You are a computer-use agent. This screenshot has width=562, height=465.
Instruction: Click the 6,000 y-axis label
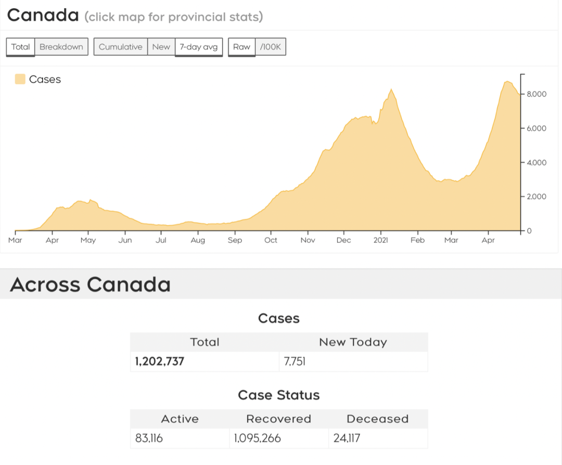(537, 128)
